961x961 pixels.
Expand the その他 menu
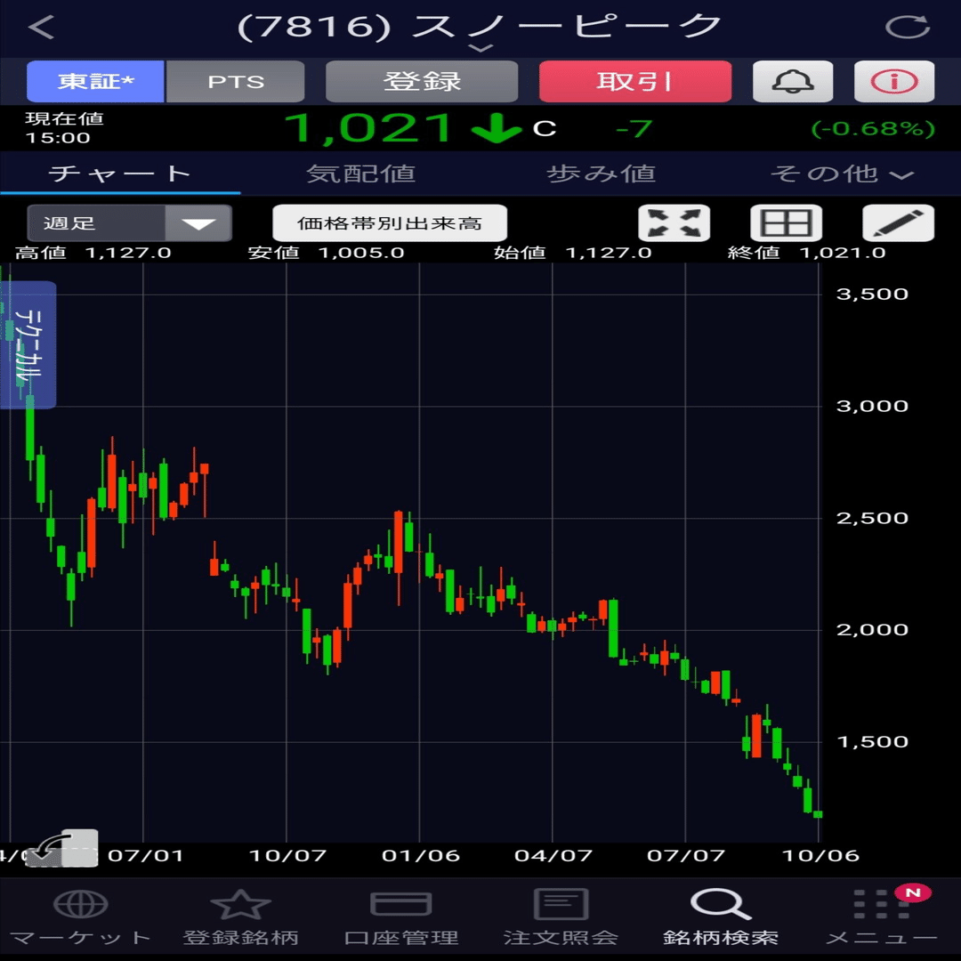tap(842, 174)
